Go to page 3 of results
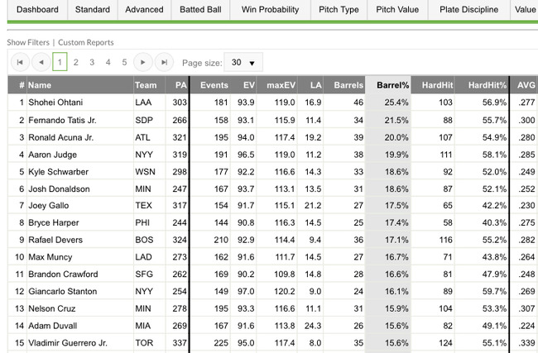Viewport: 538px width, 353px height. tap(92, 62)
